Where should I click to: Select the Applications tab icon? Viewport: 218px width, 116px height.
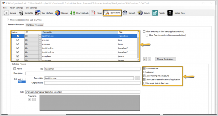coord(107,13)
